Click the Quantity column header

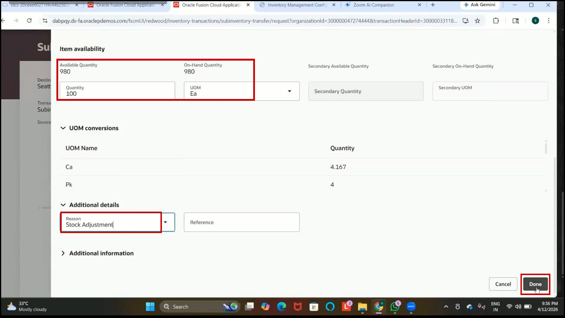click(x=342, y=148)
